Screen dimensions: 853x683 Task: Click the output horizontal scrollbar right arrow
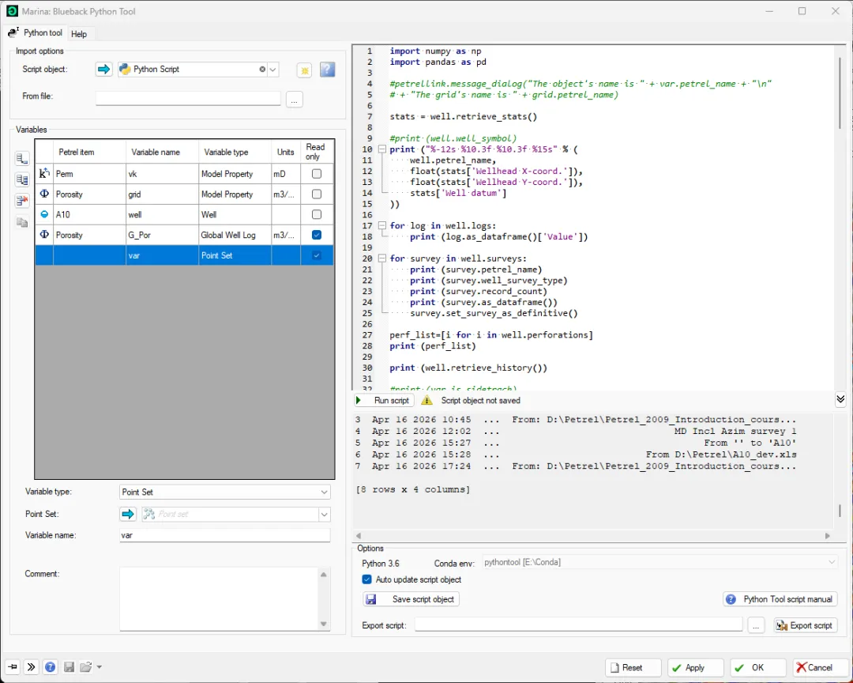[828, 536]
